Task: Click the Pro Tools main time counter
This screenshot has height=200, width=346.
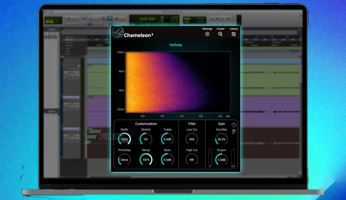Action: [147, 19]
